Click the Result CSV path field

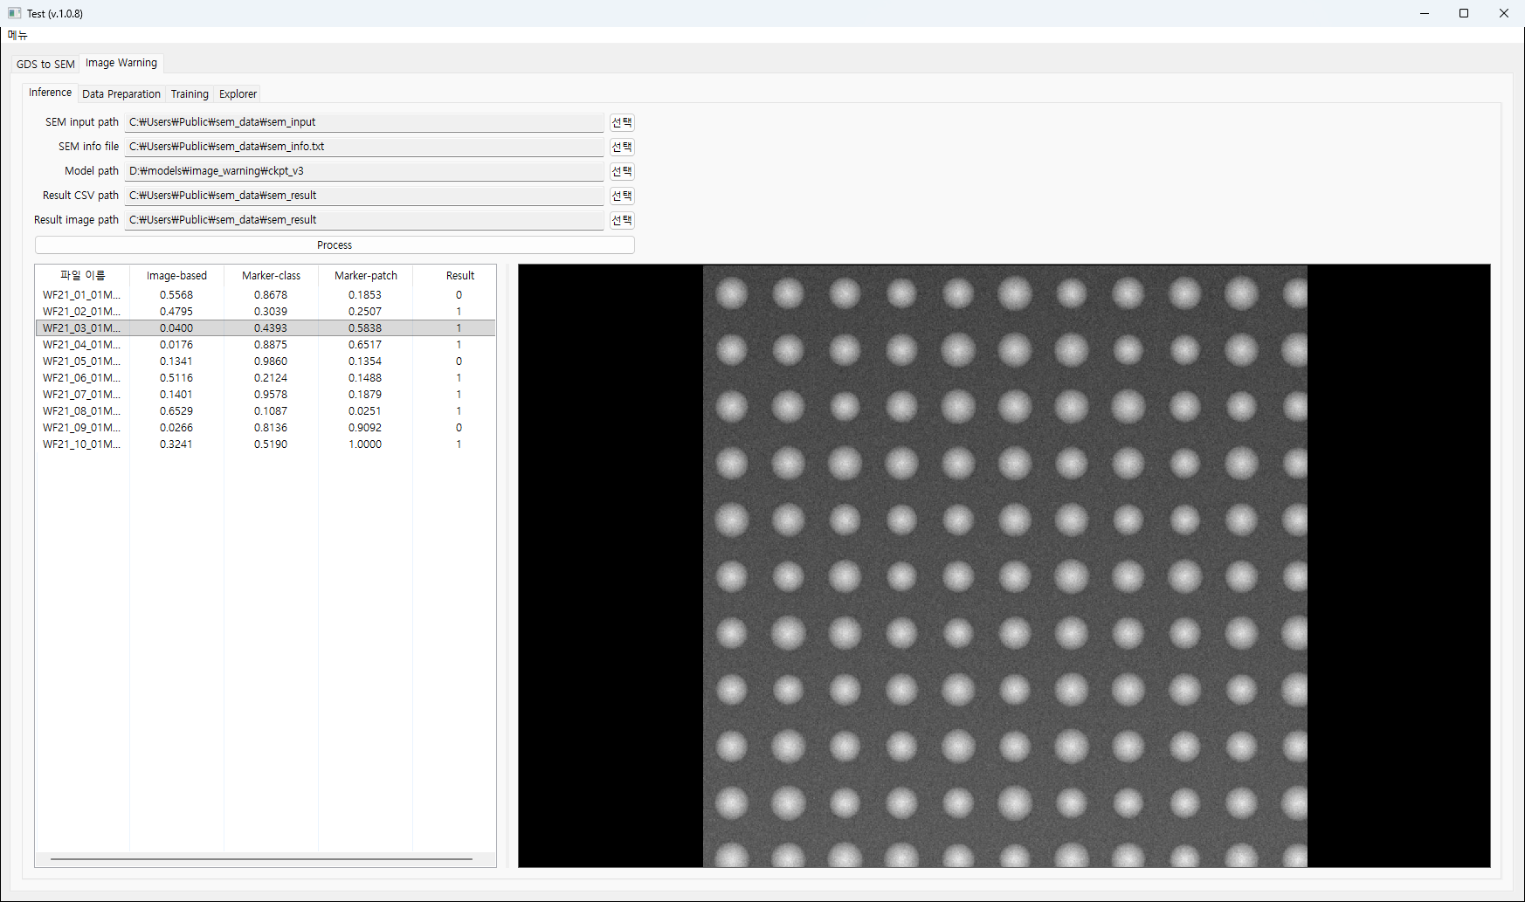tap(364, 196)
